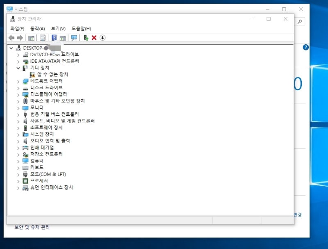Click the search magnifier in System window
328x249 pixels.
[x=300, y=21]
